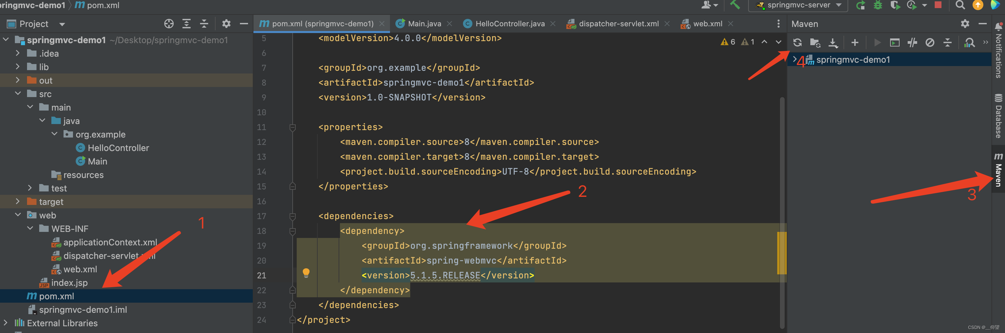Click the editor vertical scrollbar
This screenshot has height=333, width=1005.
782,212
